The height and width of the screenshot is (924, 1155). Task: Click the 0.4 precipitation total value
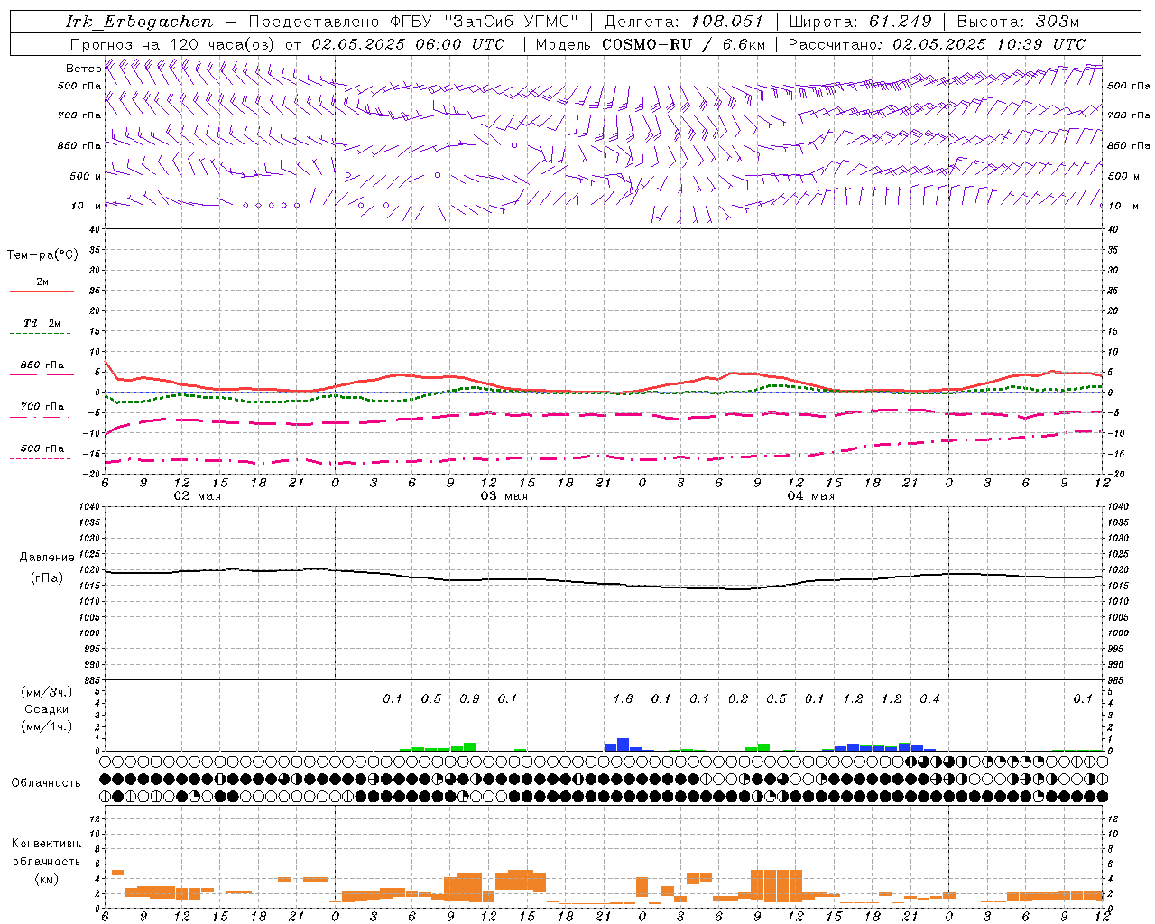pyautogui.click(x=929, y=698)
